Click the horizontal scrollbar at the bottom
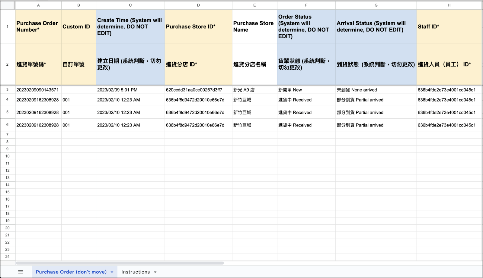The height and width of the screenshot is (278, 483). pyautogui.click(x=121, y=263)
